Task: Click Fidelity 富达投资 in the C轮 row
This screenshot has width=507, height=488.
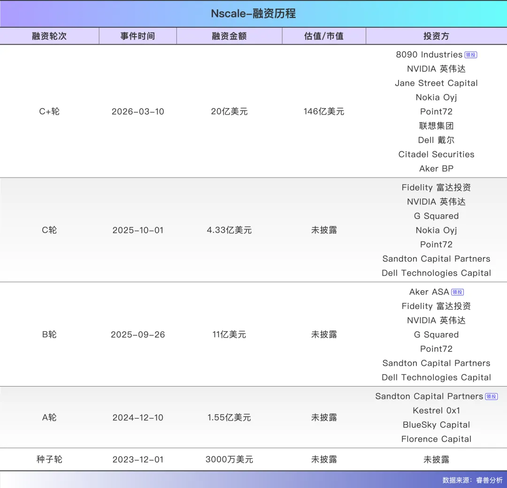Action: [436, 187]
